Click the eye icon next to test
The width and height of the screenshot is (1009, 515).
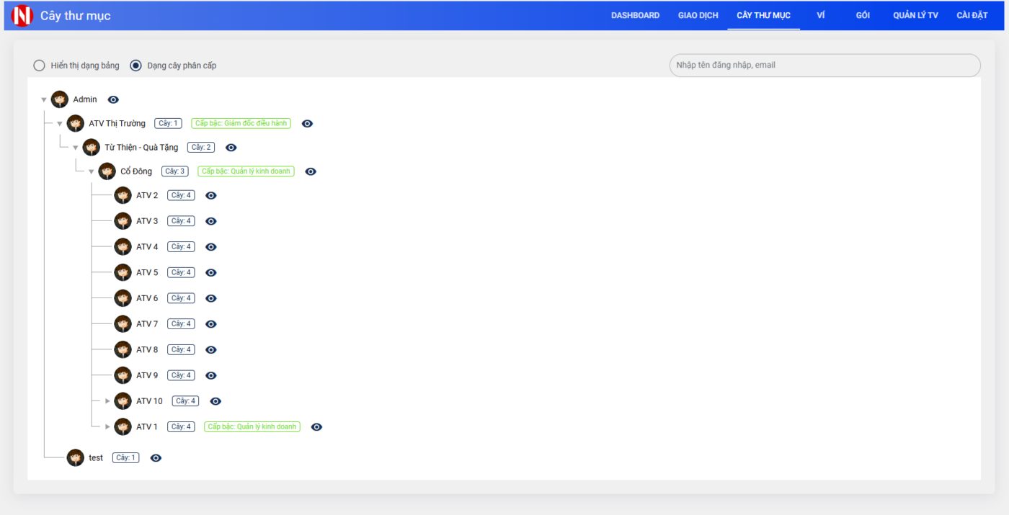tap(156, 458)
